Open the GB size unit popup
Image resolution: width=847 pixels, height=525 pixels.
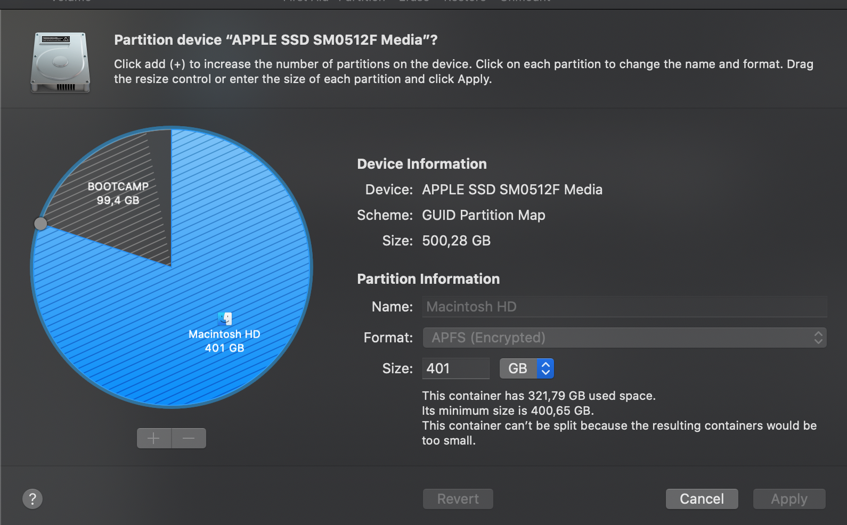(x=526, y=368)
